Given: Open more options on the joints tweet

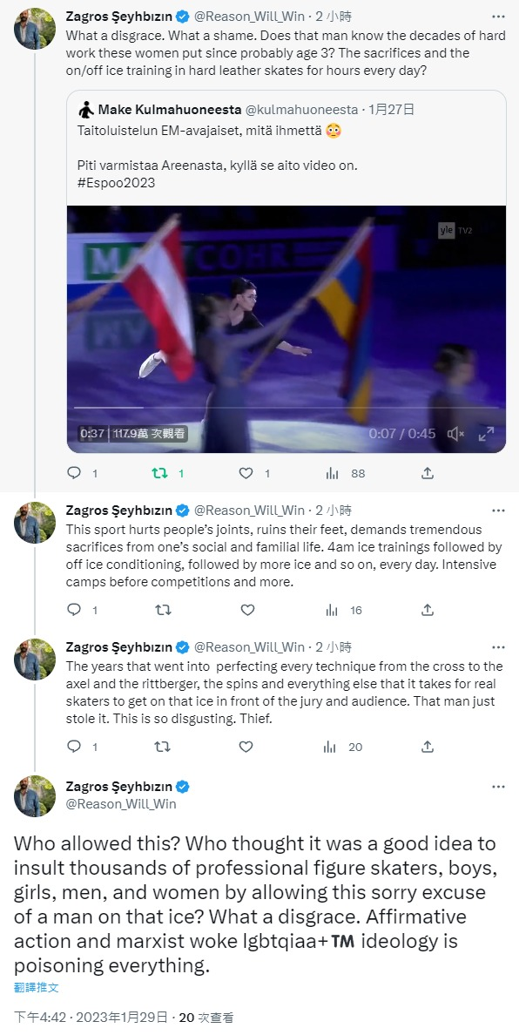Looking at the screenshot, I should [x=499, y=511].
